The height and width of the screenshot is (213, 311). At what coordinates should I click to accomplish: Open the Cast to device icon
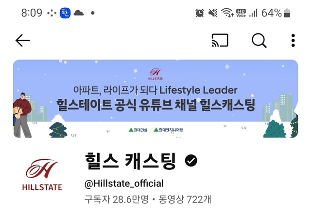220,40
